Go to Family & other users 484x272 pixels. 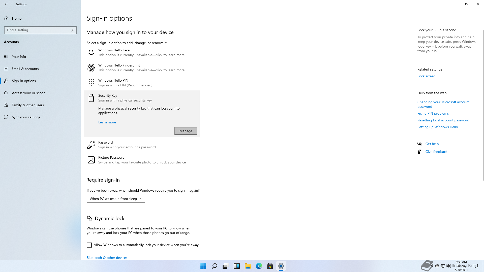point(40,105)
